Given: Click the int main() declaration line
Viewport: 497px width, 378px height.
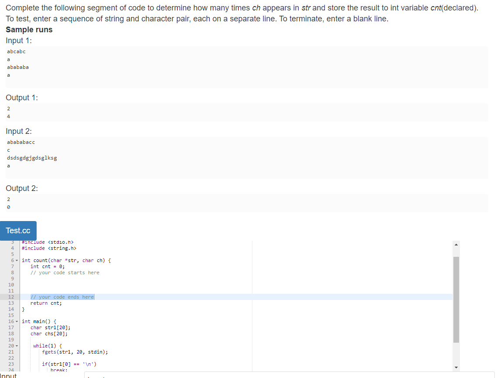Looking at the screenshot, I should (x=39, y=321).
